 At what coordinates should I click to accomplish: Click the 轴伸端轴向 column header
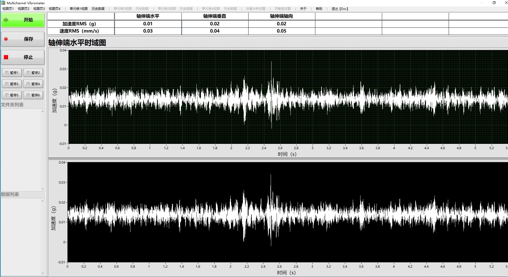click(x=281, y=16)
